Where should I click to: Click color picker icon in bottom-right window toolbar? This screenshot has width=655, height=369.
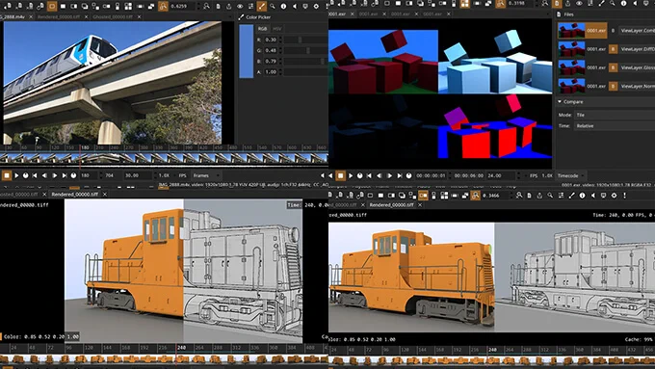(x=571, y=196)
